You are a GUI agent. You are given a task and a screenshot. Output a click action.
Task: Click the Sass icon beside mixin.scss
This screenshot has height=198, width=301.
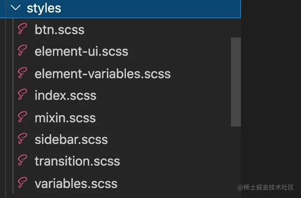(x=22, y=117)
